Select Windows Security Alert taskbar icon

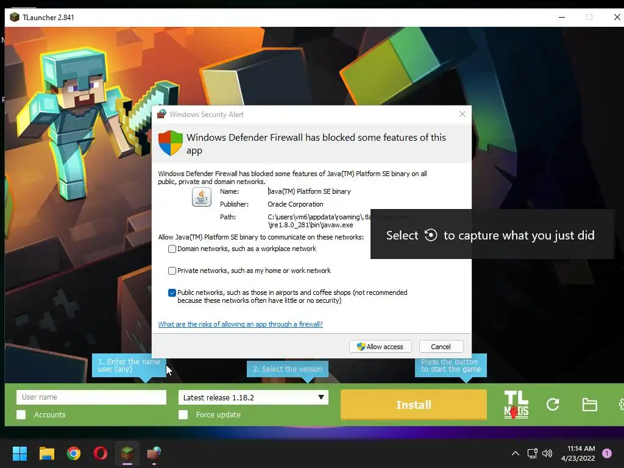tap(154, 453)
